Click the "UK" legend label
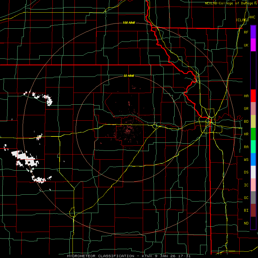This screenshot has width=258, height=258. click(246, 45)
